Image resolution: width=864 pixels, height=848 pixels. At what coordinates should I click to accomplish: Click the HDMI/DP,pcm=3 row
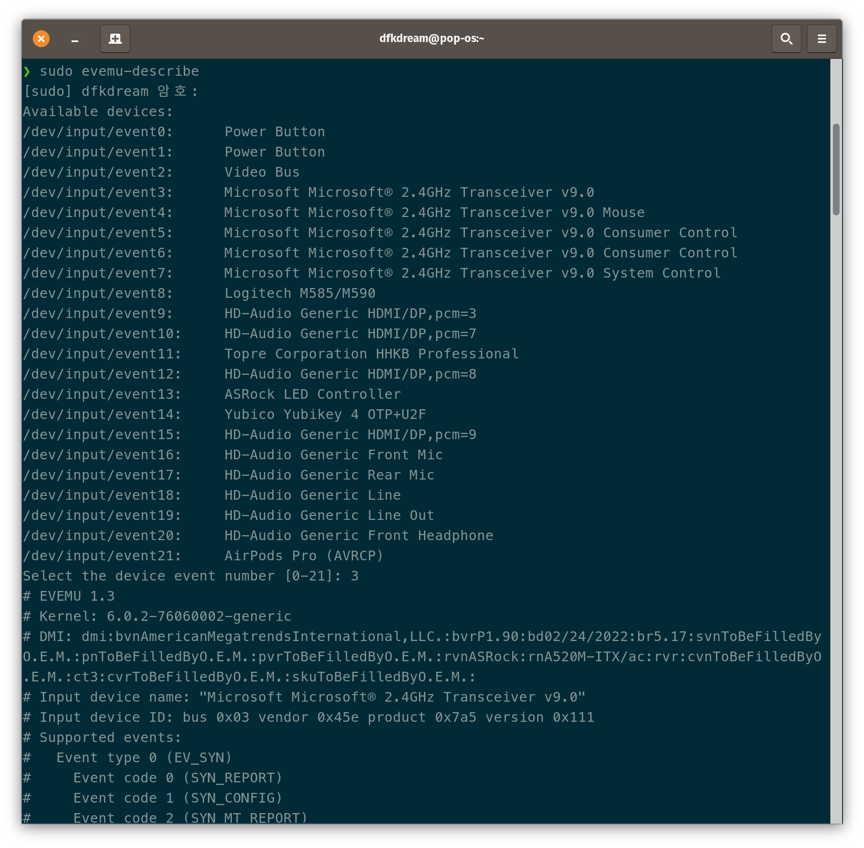(250, 313)
